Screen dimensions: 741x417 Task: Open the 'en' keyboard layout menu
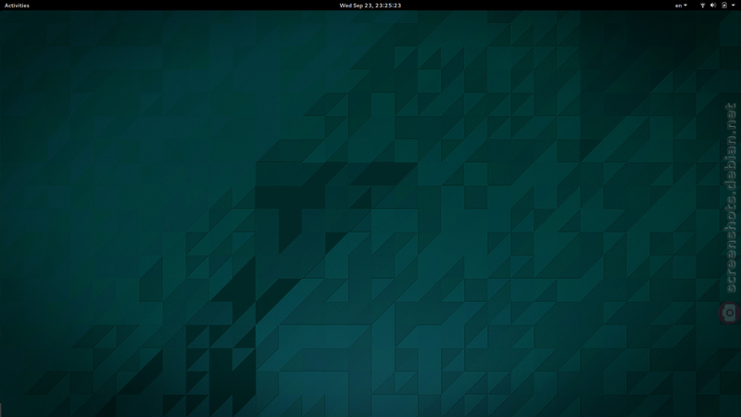coord(681,6)
